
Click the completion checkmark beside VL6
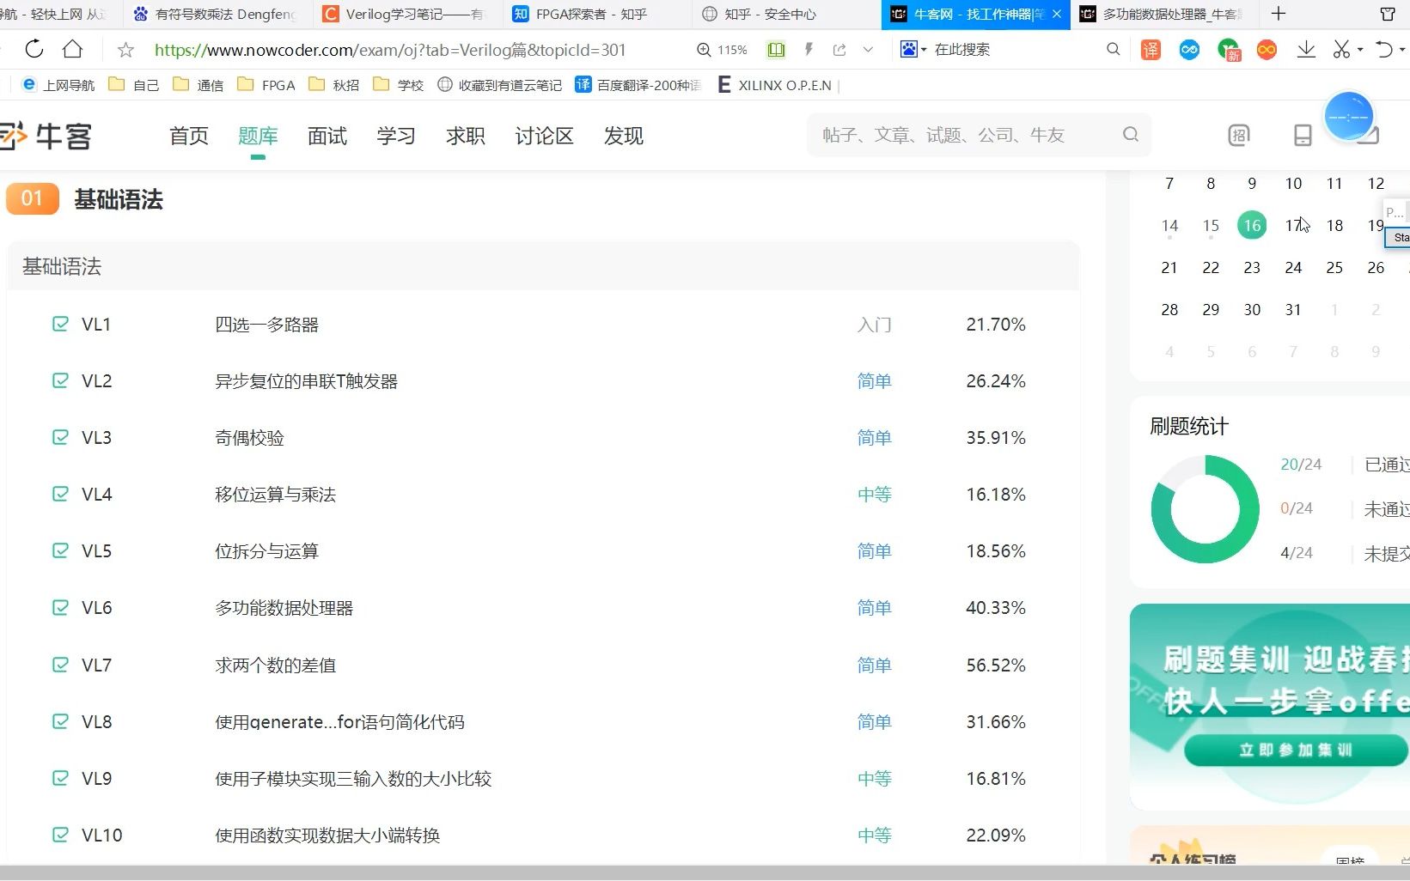[x=59, y=607]
